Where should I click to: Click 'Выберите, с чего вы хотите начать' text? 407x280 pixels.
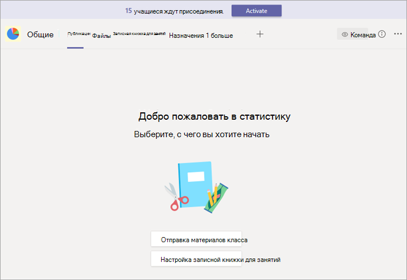pos(202,134)
